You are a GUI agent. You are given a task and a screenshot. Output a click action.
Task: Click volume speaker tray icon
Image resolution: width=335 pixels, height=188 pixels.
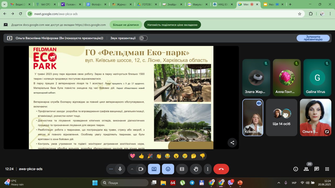(x=307, y=183)
